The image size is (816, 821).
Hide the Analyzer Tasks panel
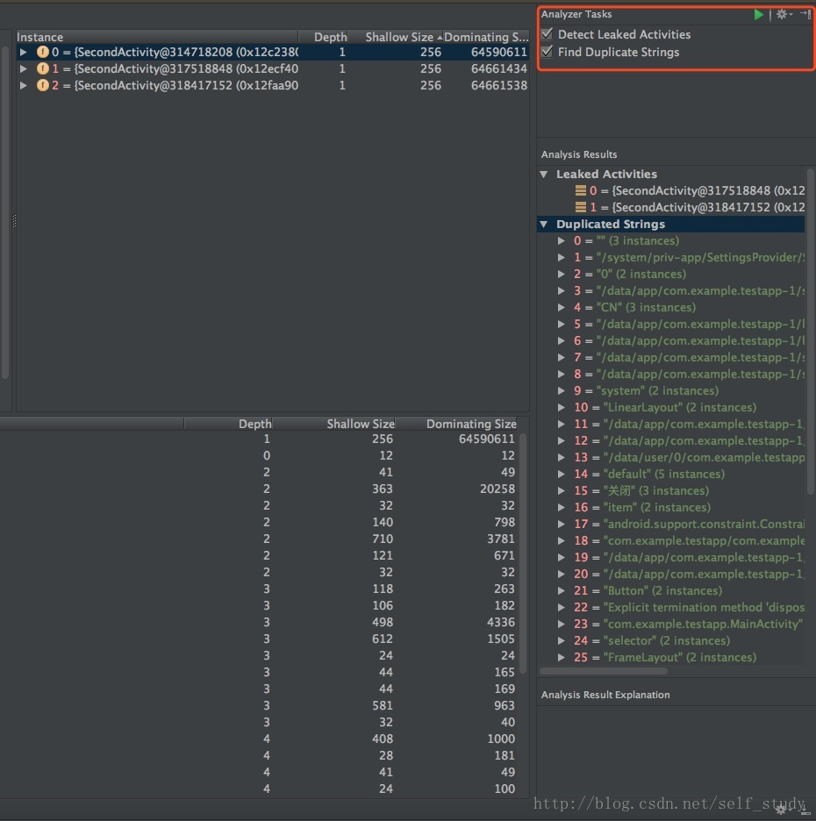[x=805, y=14]
